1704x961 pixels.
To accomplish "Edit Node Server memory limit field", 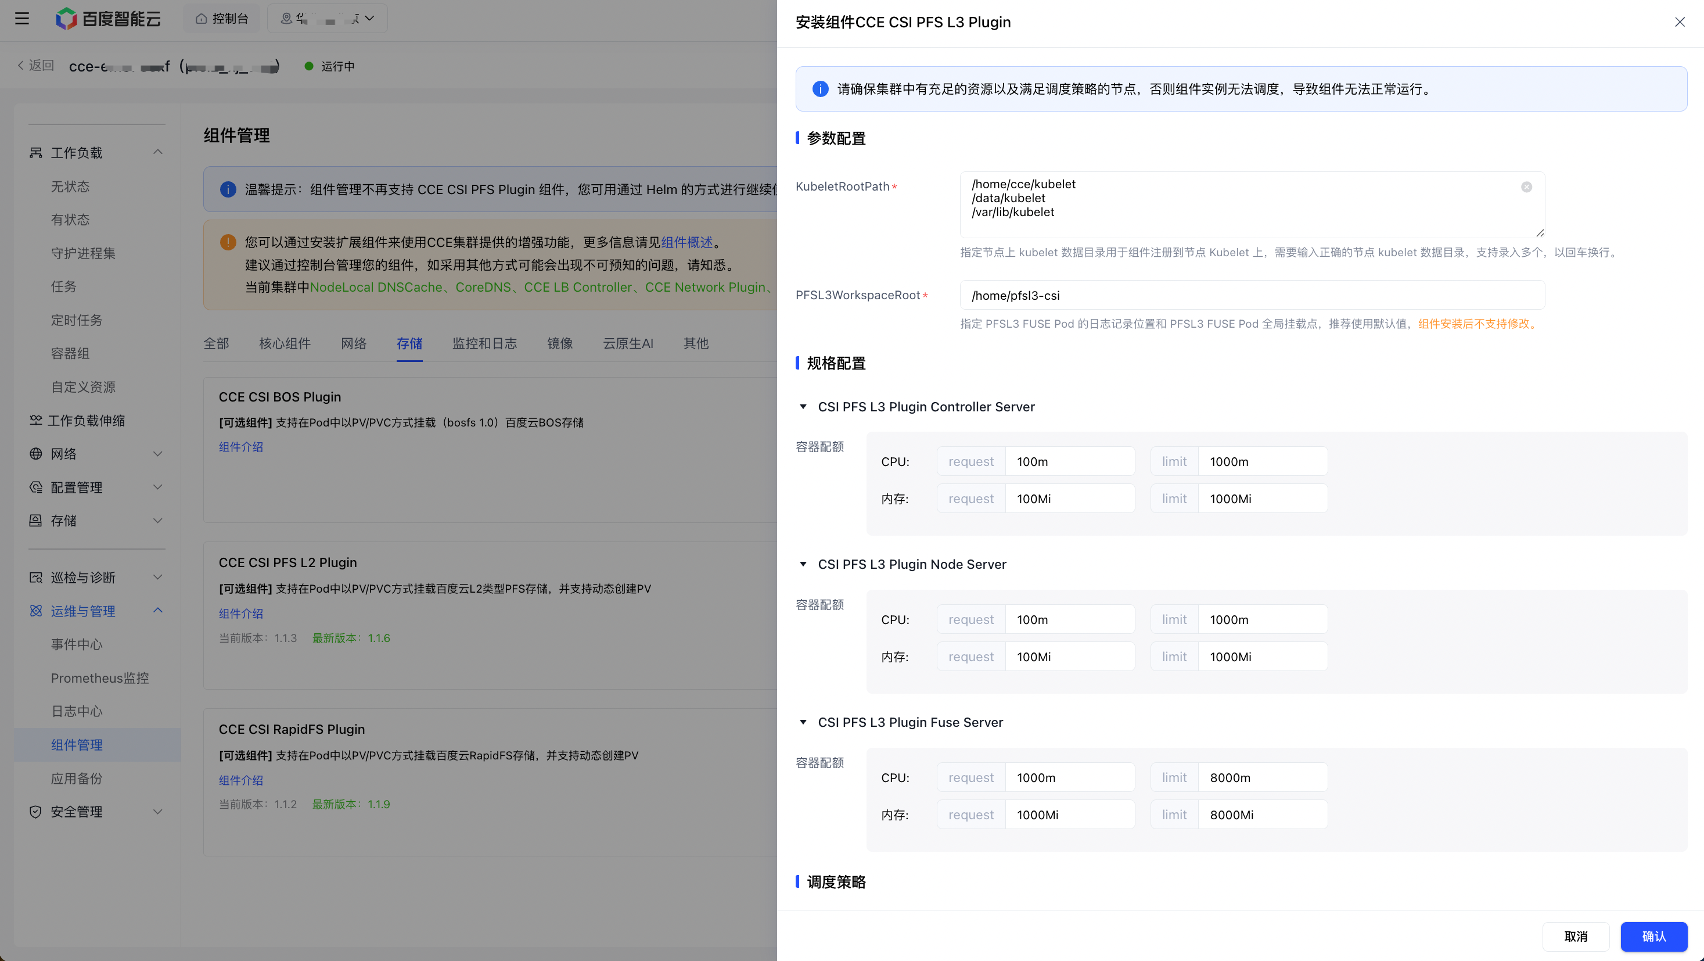I will (1262, 657).
